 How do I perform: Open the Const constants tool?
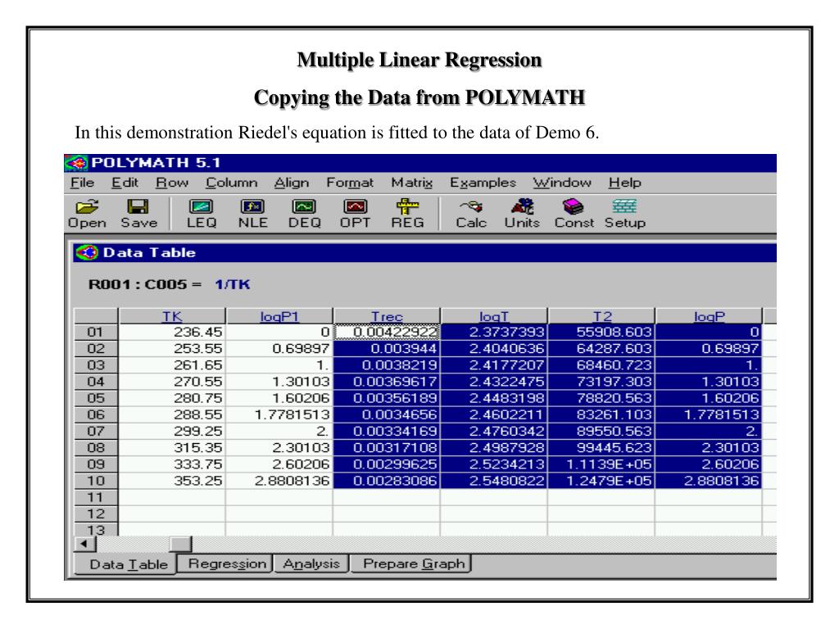click(x=574, y=214)
